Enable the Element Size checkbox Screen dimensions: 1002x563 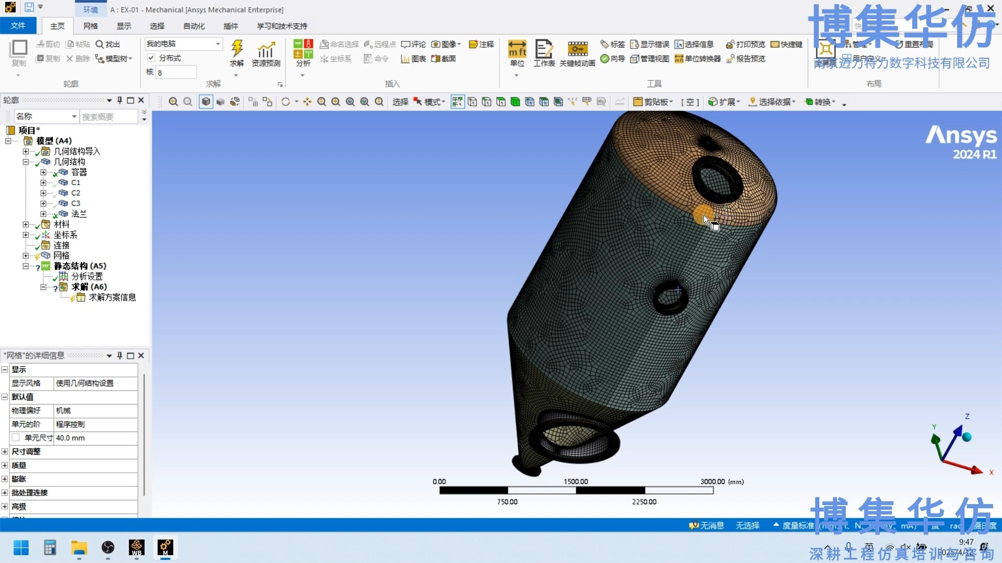[x=16, y=438]
